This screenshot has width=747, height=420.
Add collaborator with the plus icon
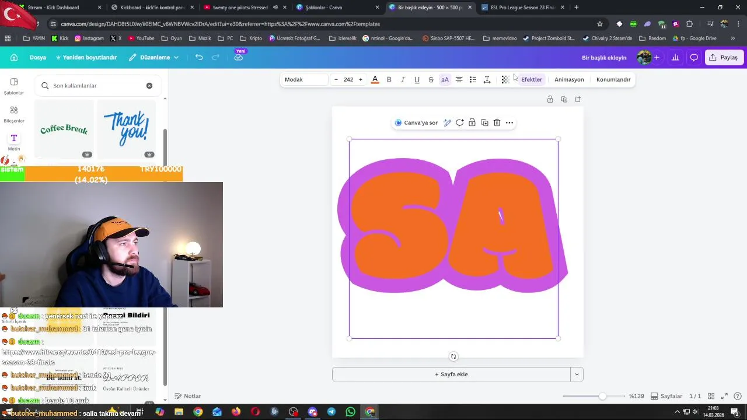657,57
